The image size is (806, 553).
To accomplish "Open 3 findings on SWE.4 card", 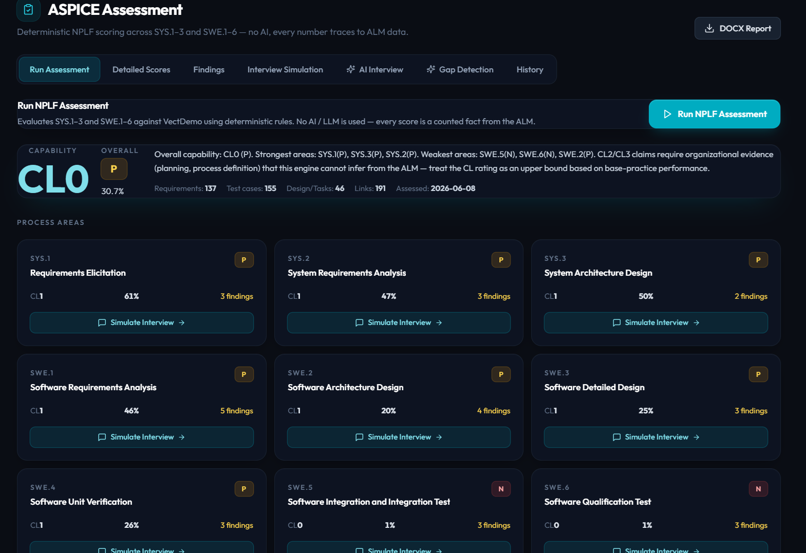I will click(237, 525).
